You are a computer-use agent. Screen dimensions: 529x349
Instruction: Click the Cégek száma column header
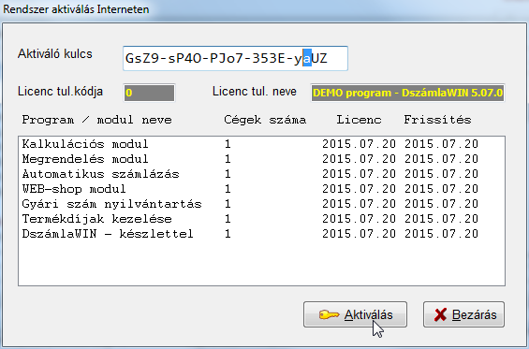[x=265, y=120]
